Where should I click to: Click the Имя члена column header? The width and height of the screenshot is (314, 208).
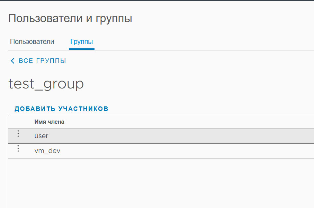pyautogui.click(x=49, y=122)
